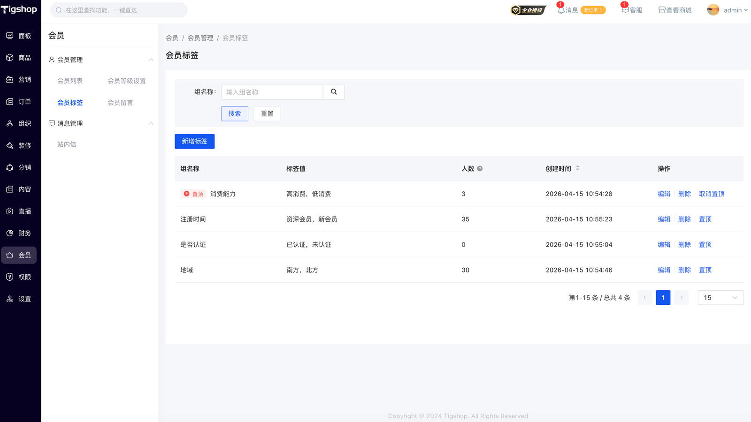The height and width of the screenshot is (422, 751).
Task: Click the view store icon
Action: tap(662, 10)
